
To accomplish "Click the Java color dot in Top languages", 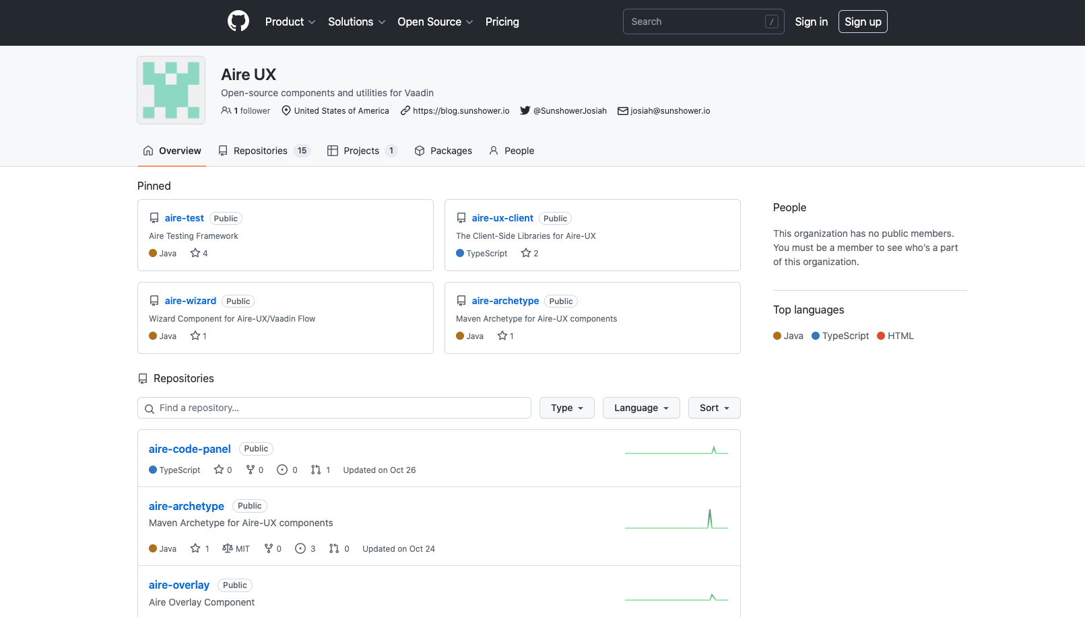I will point(777,336).
